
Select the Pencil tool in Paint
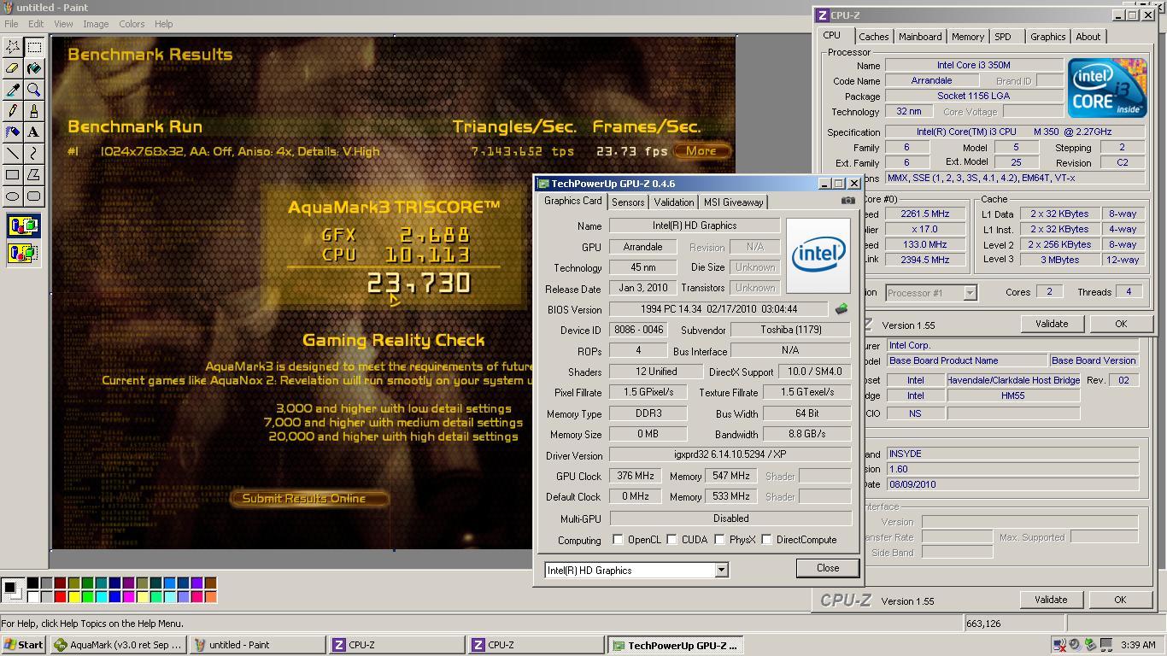click(13, 111)
